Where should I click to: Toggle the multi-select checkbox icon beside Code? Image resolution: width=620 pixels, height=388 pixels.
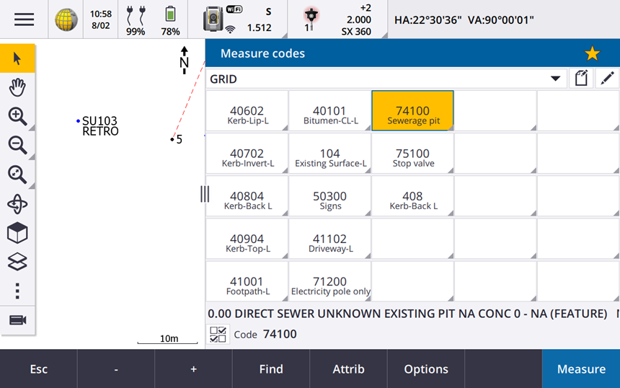click(218, 334)
